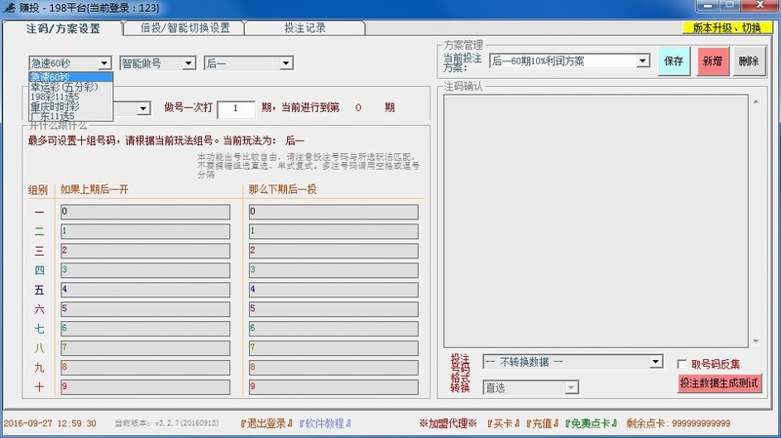Click the cyan 保存 button
Viewport: 781px width, 438px height.
click(674, 60)
